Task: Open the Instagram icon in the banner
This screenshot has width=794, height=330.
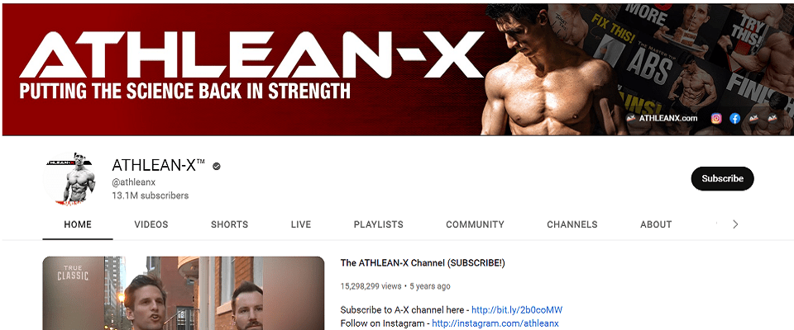Action: [x=716, y=118]
